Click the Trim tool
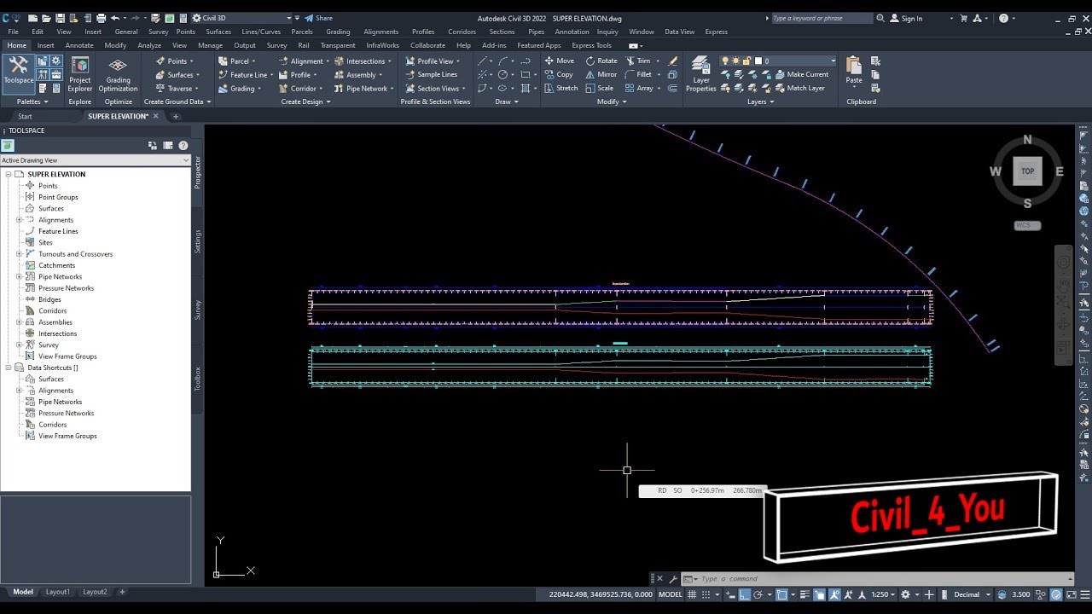Screen dimensions: 1092x614 [638, 61]
